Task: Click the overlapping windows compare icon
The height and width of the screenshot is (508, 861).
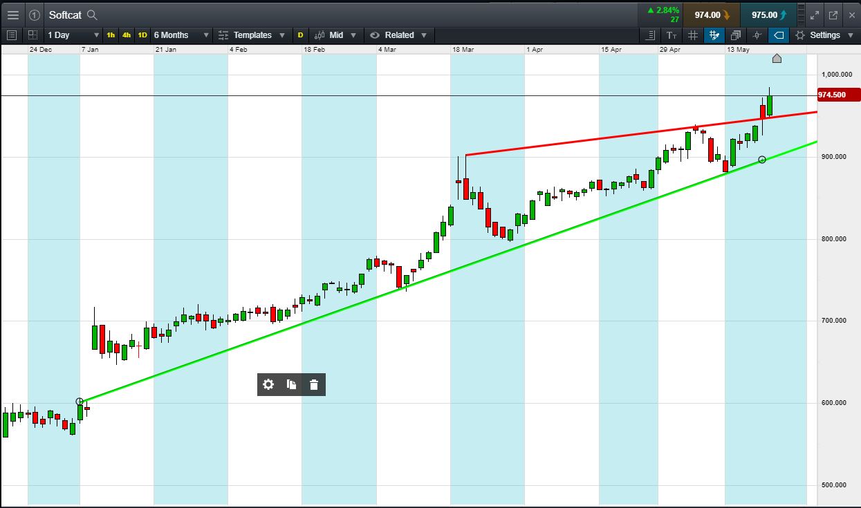Action: click(735, 35)
